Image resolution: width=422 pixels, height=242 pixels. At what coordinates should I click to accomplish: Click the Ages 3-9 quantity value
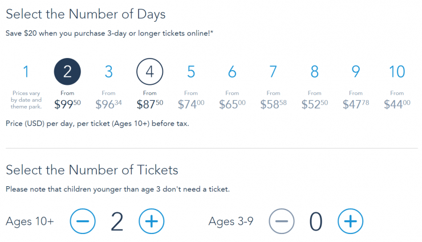[316, 222]
